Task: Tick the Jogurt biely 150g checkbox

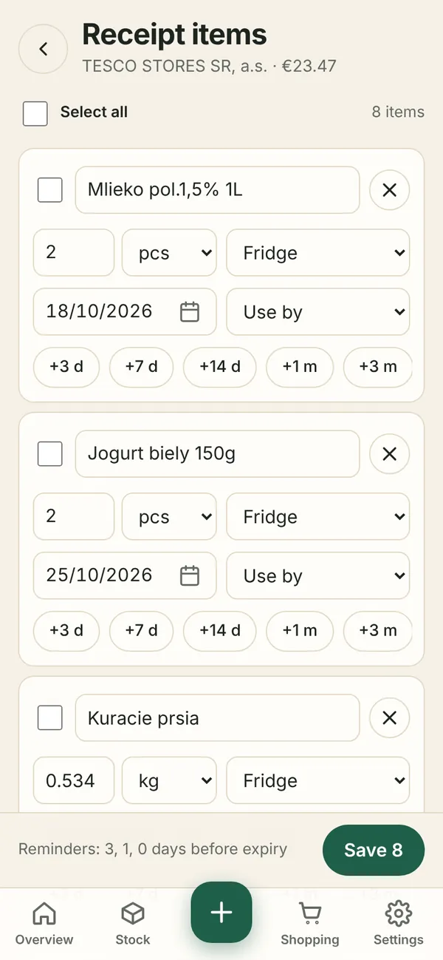Action: 50,454
